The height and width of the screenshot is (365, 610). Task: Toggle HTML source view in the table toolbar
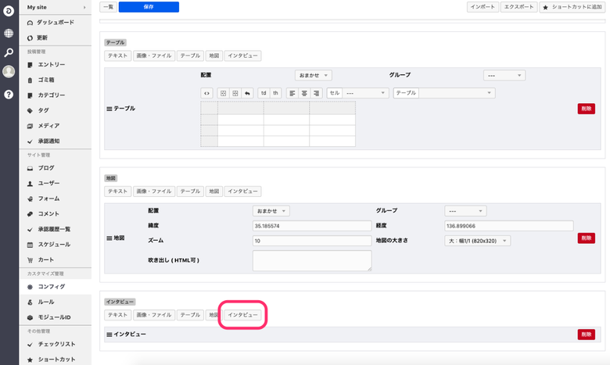[207, 93]
